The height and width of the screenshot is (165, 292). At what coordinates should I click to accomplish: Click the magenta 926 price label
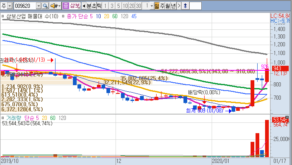click(265, 67)
